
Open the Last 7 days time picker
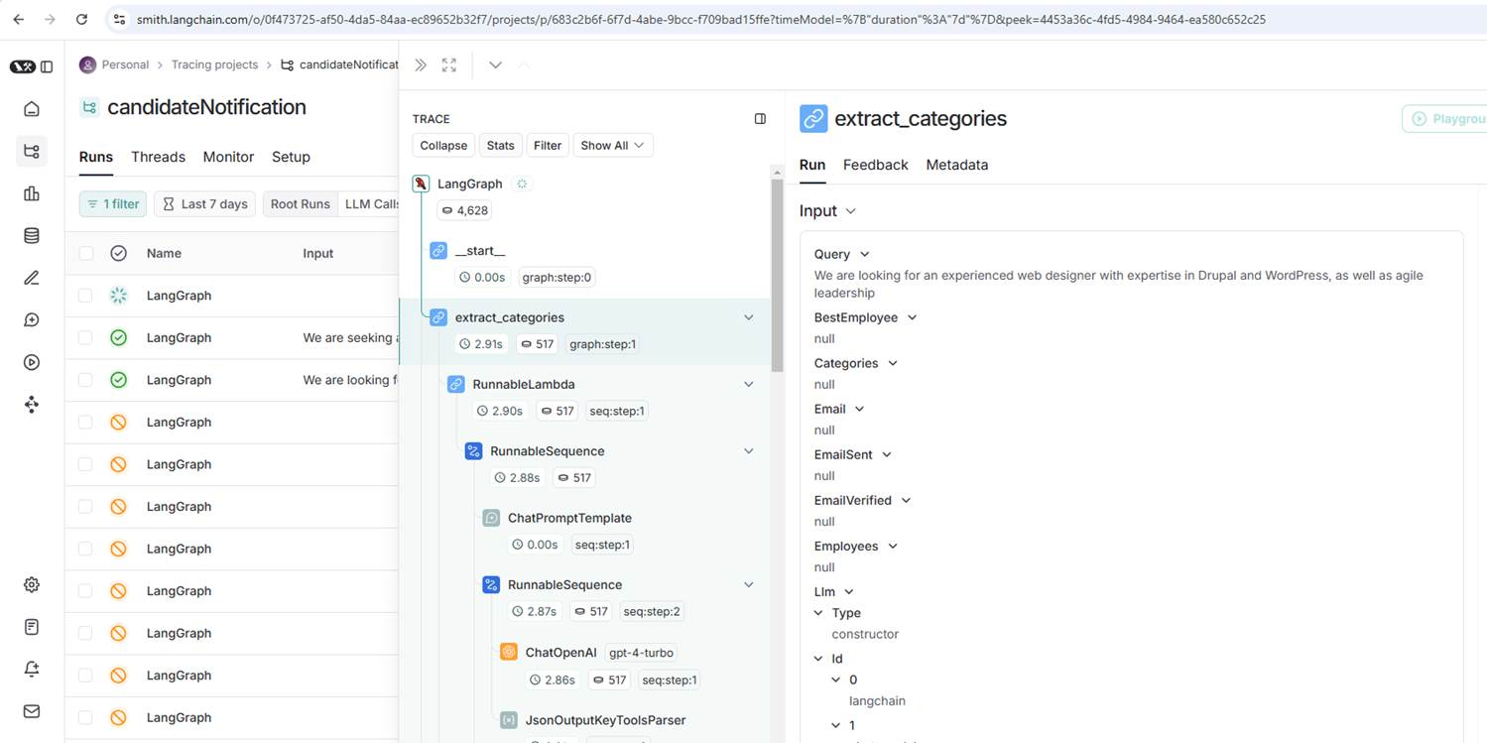click(x=205, y=203)
